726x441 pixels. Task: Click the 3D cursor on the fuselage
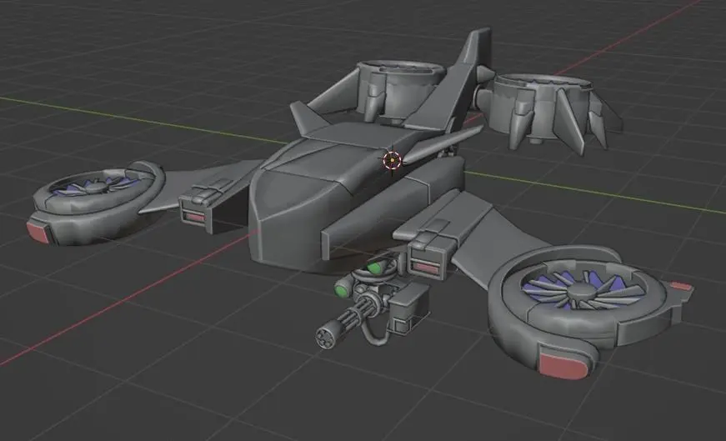pyautogui.click(x=392, y=161)
